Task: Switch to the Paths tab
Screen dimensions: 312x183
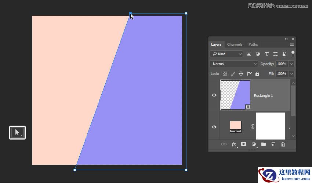Action: pyautogui.click(x=253, y=44)
